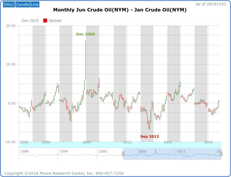The height and width of the screenshot is (177, 231).
Task: Click the 1994 label in navigator
Action: (x=64, y=151)
